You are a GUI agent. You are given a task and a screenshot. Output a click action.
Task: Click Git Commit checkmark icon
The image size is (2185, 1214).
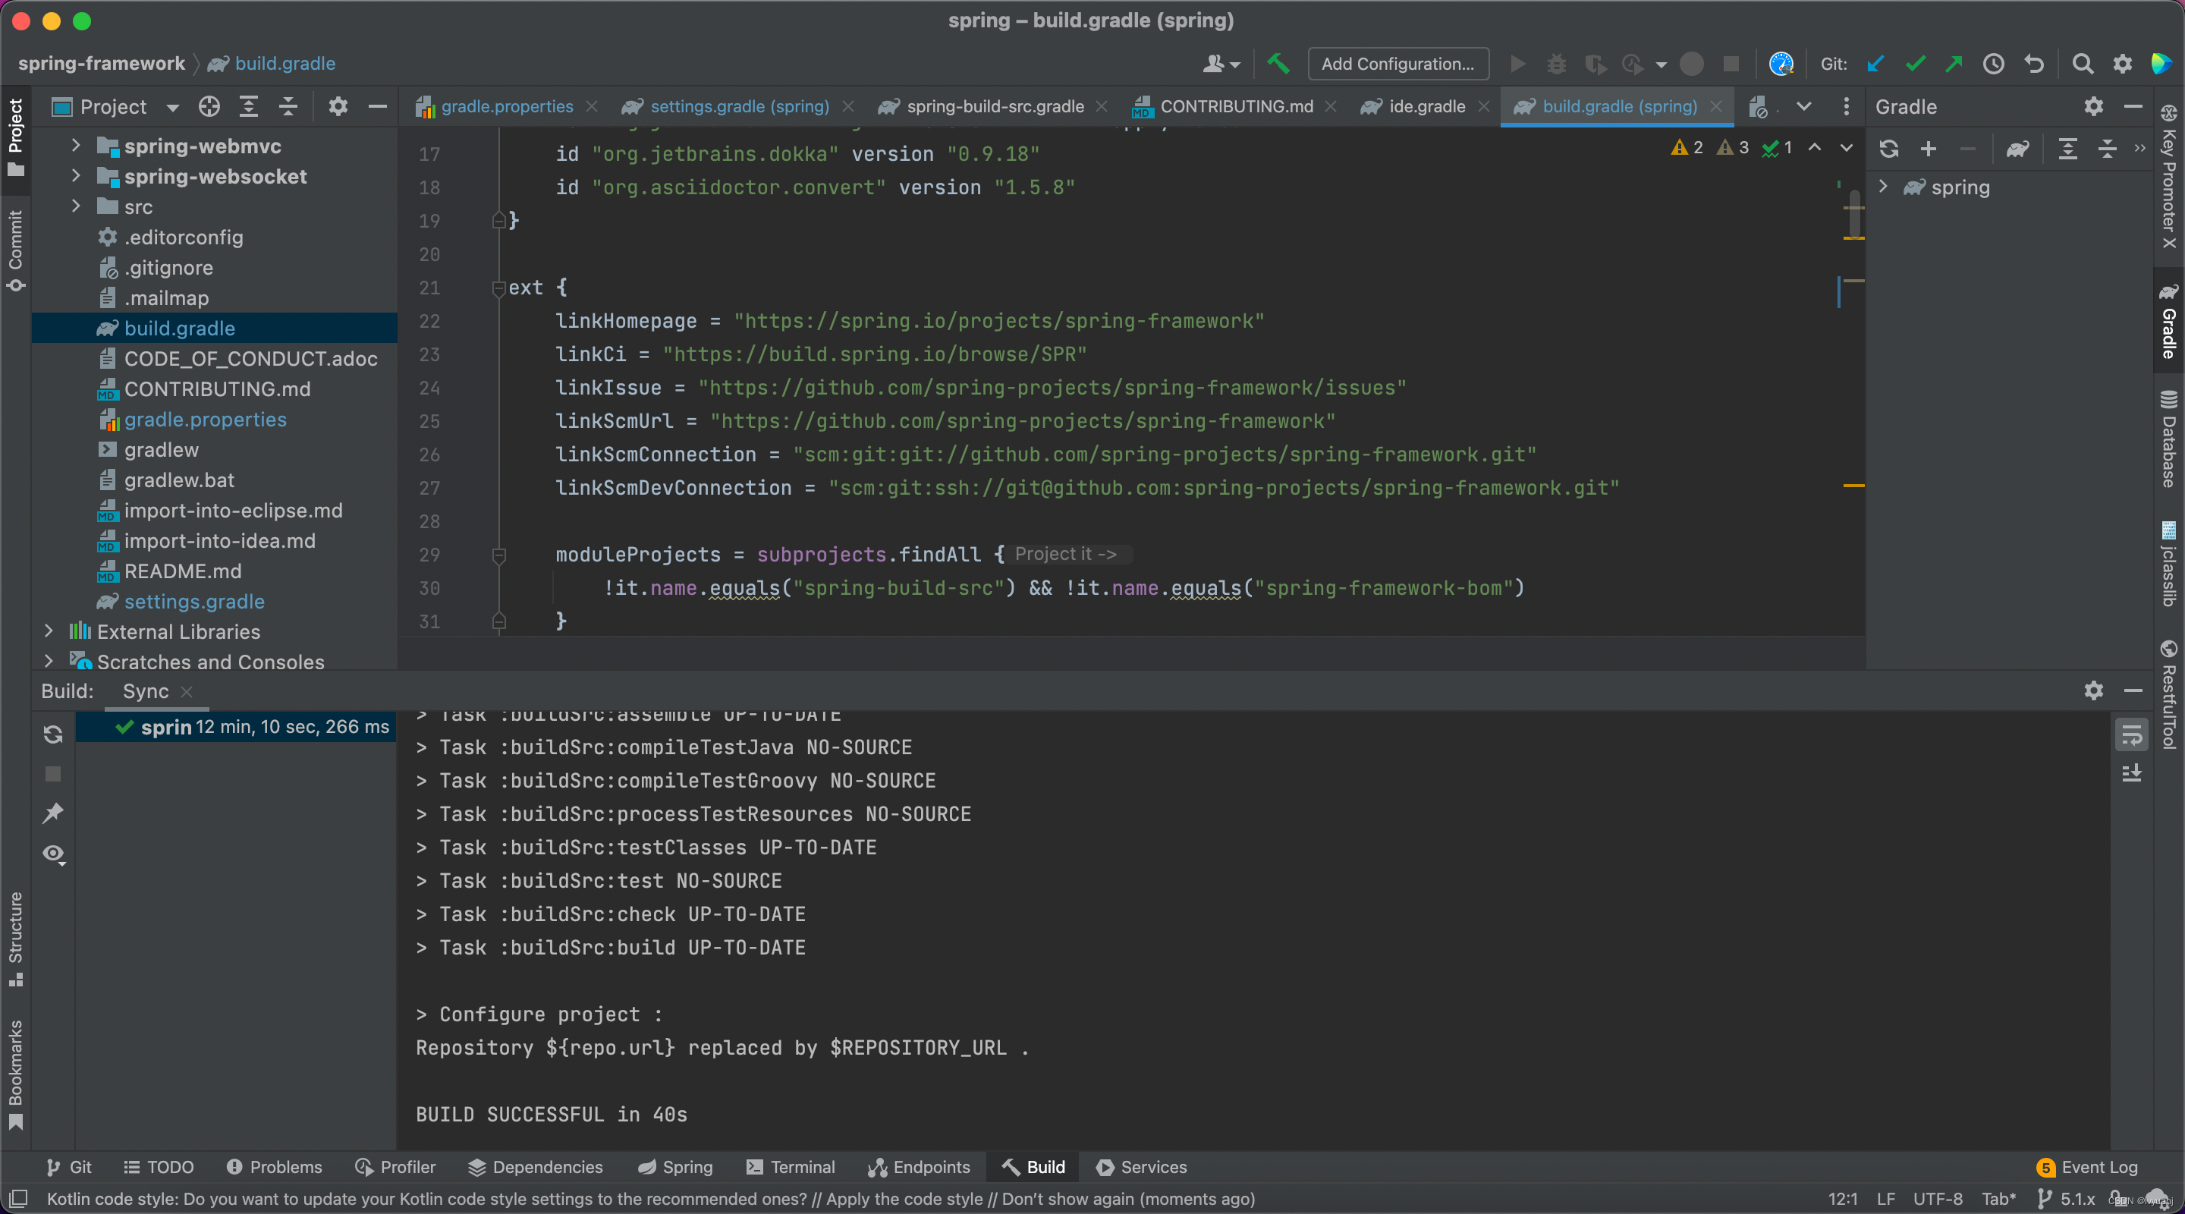(x=1915, y=64)
